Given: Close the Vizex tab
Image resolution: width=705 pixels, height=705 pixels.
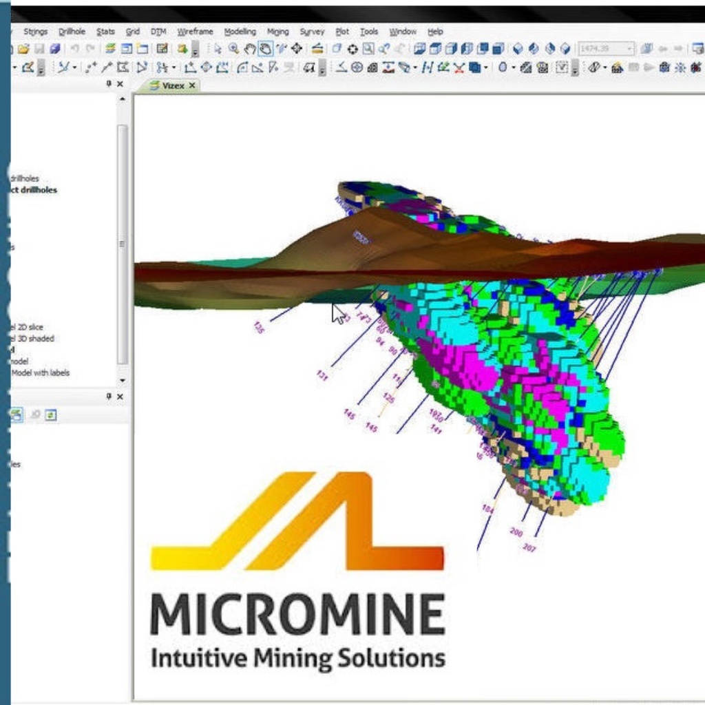Looking at the screenshot, I should click(x=192, y=86).
